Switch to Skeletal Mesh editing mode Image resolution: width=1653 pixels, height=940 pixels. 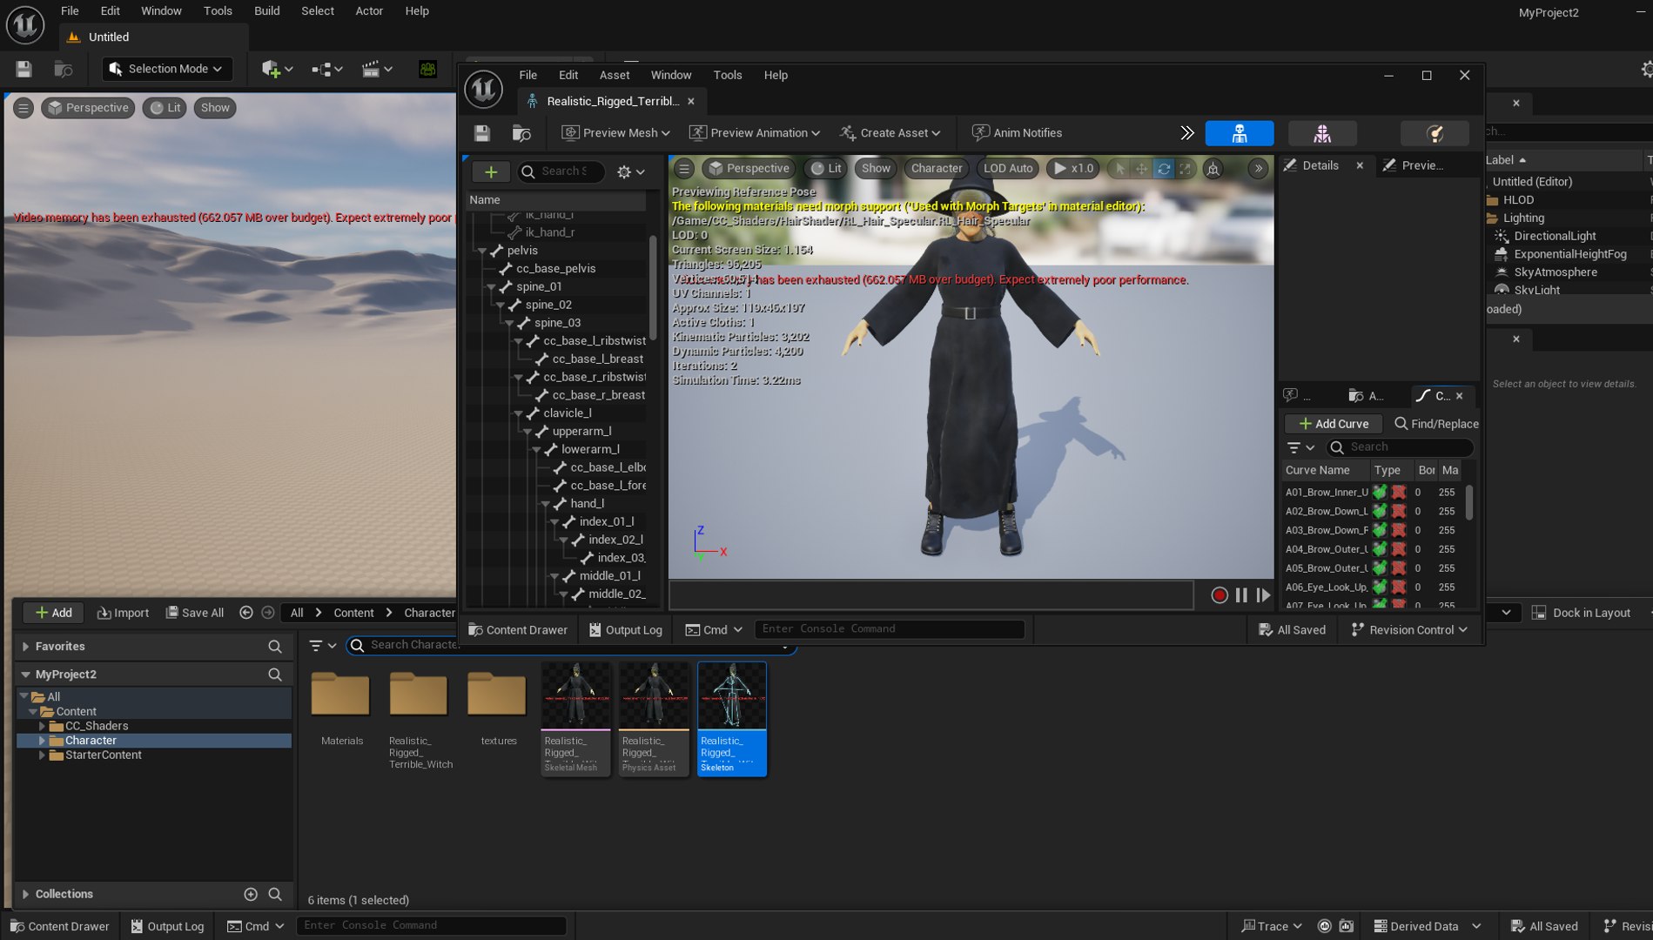coord(1321,133)
